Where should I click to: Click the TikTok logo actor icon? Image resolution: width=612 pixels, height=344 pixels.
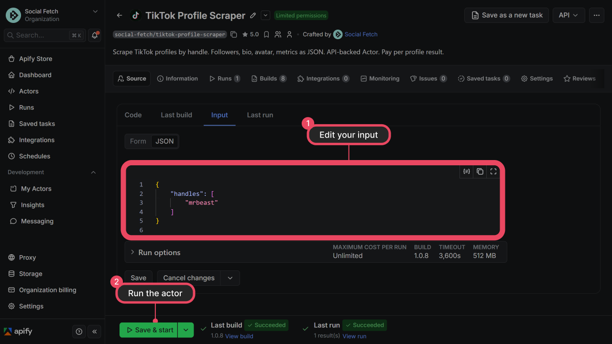[136, 15]
